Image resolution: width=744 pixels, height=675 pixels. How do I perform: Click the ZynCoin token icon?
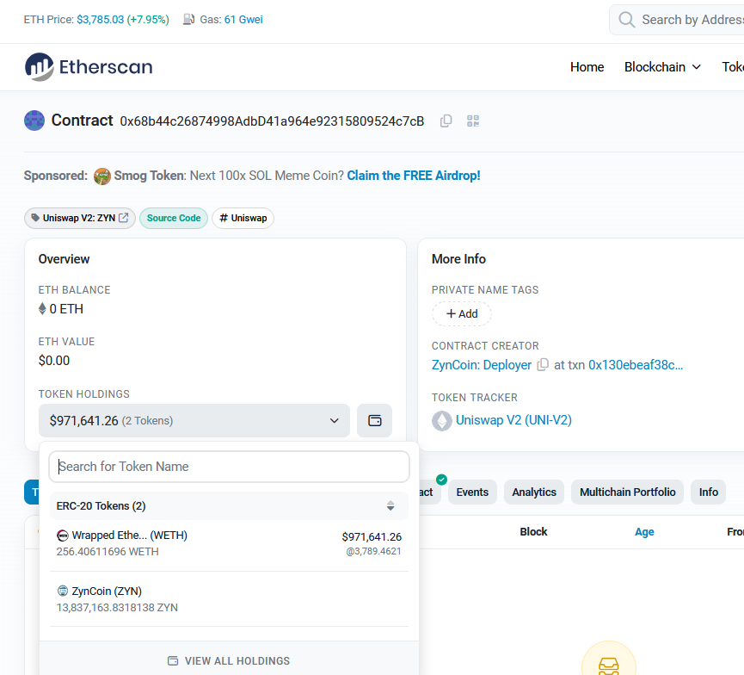[x=63, y=591]
